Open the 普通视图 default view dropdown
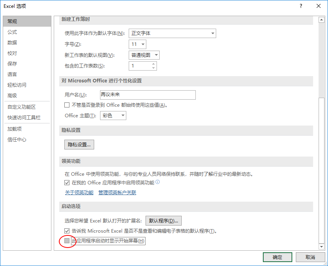 point(144,55)
